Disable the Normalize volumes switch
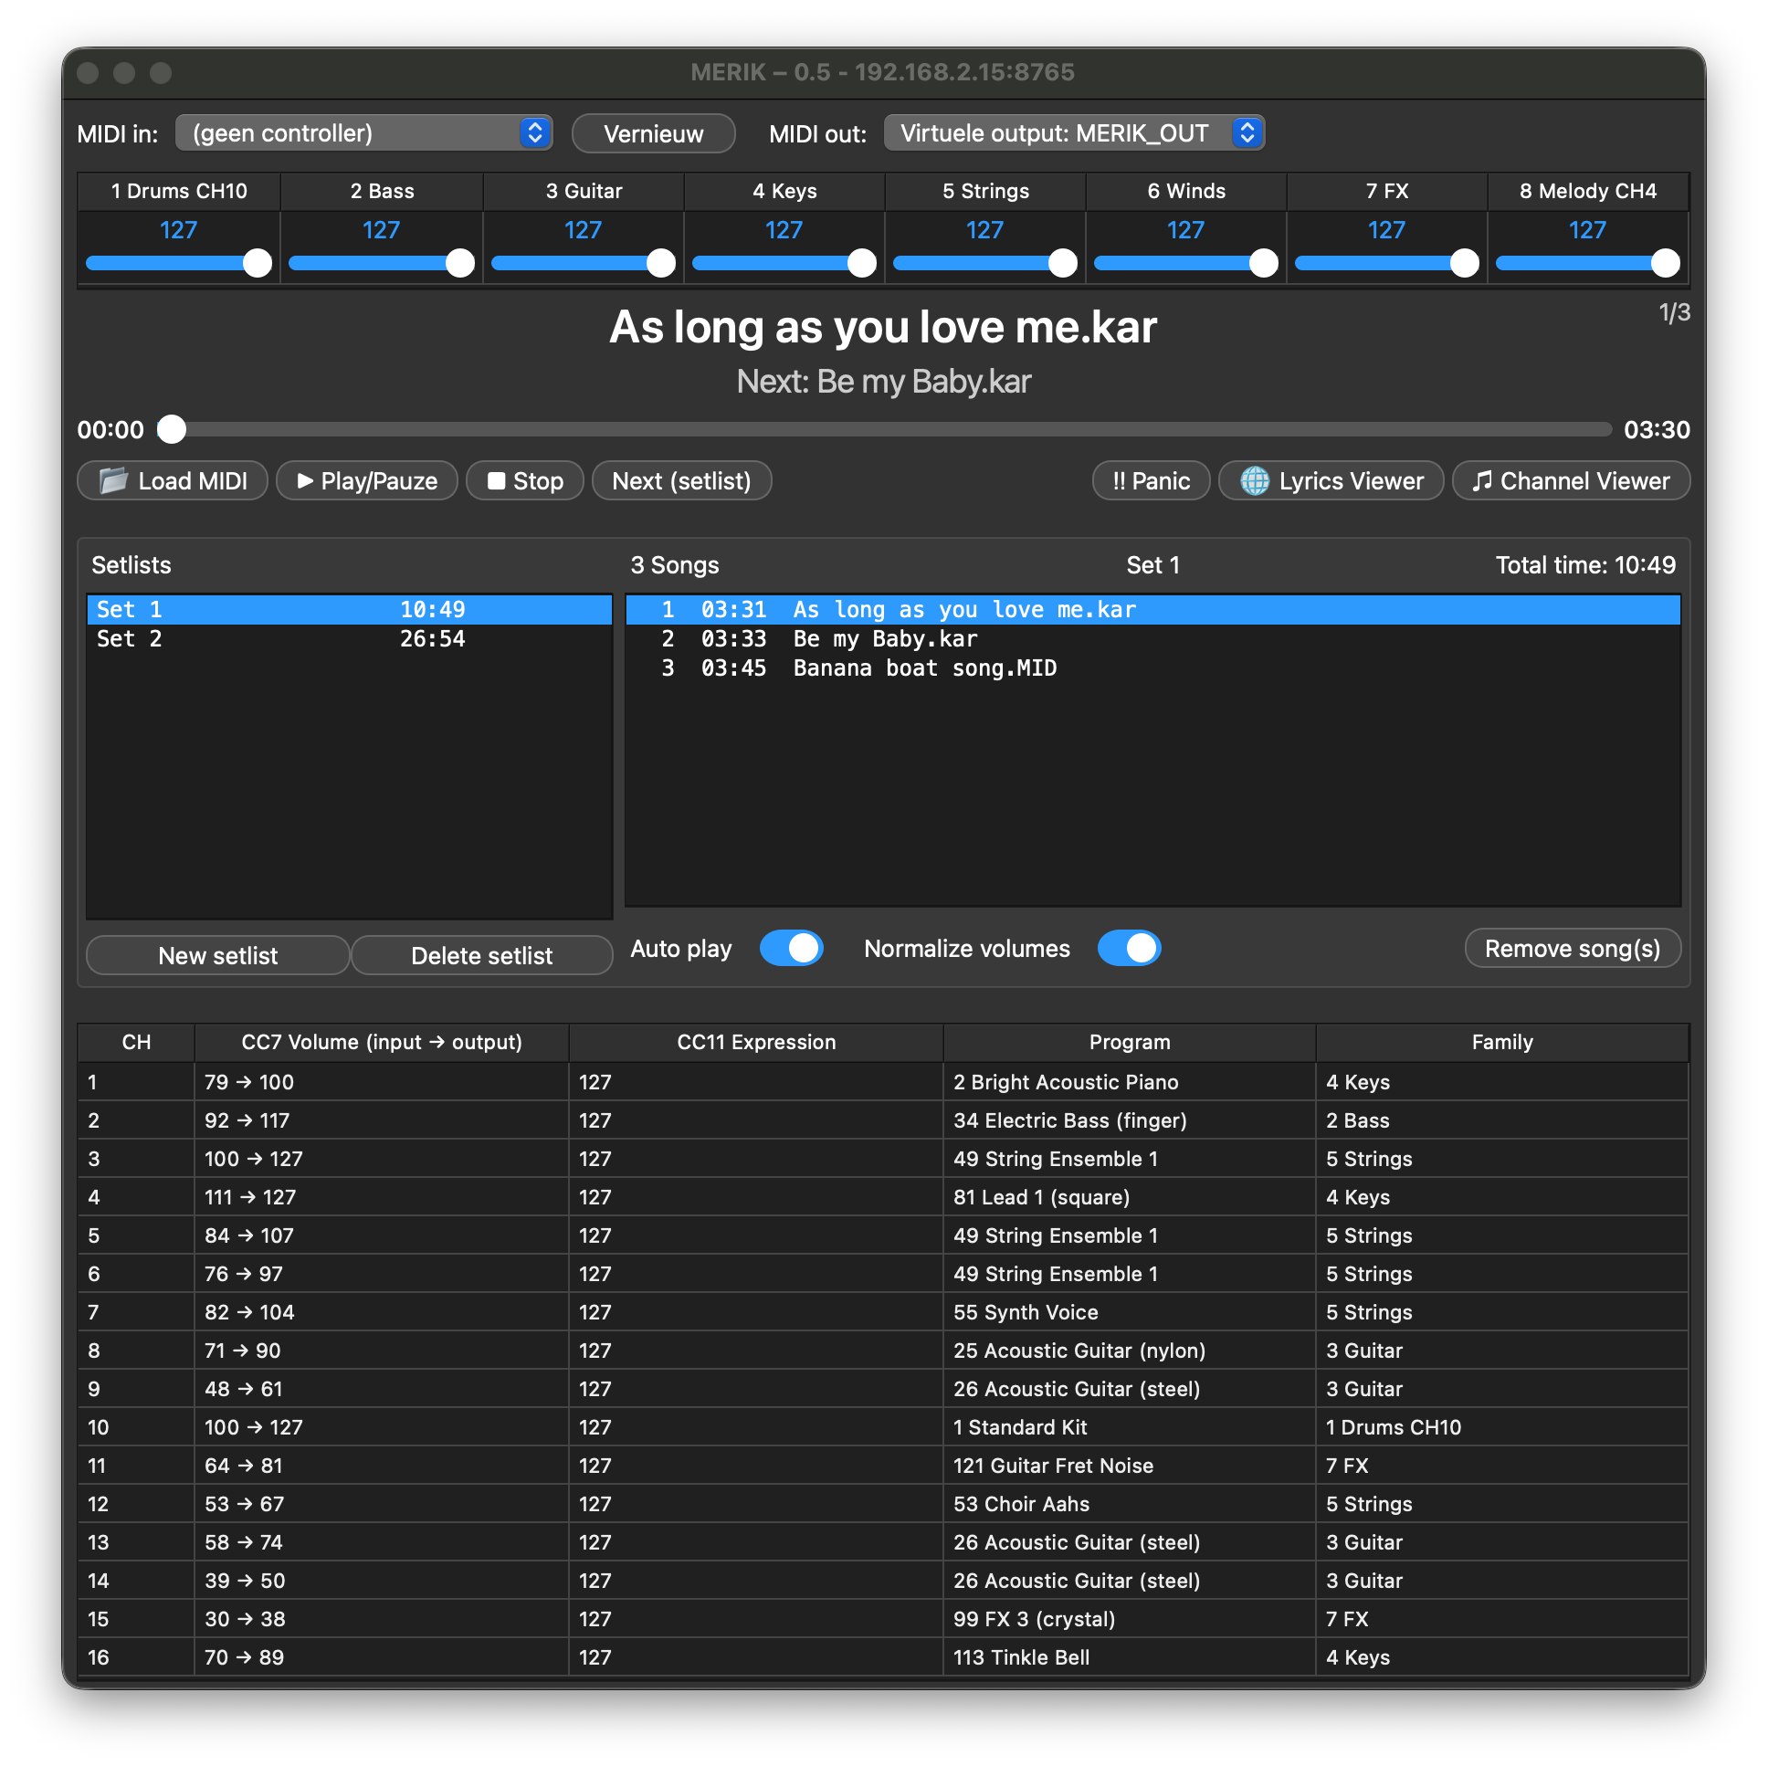 pos(1129,948)
